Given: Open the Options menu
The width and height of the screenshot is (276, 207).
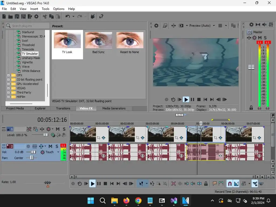Looking at the screenshot, I should point(58,9).
